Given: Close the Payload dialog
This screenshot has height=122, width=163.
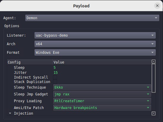Looking at the screenshot, I should (x=157, y=6).
